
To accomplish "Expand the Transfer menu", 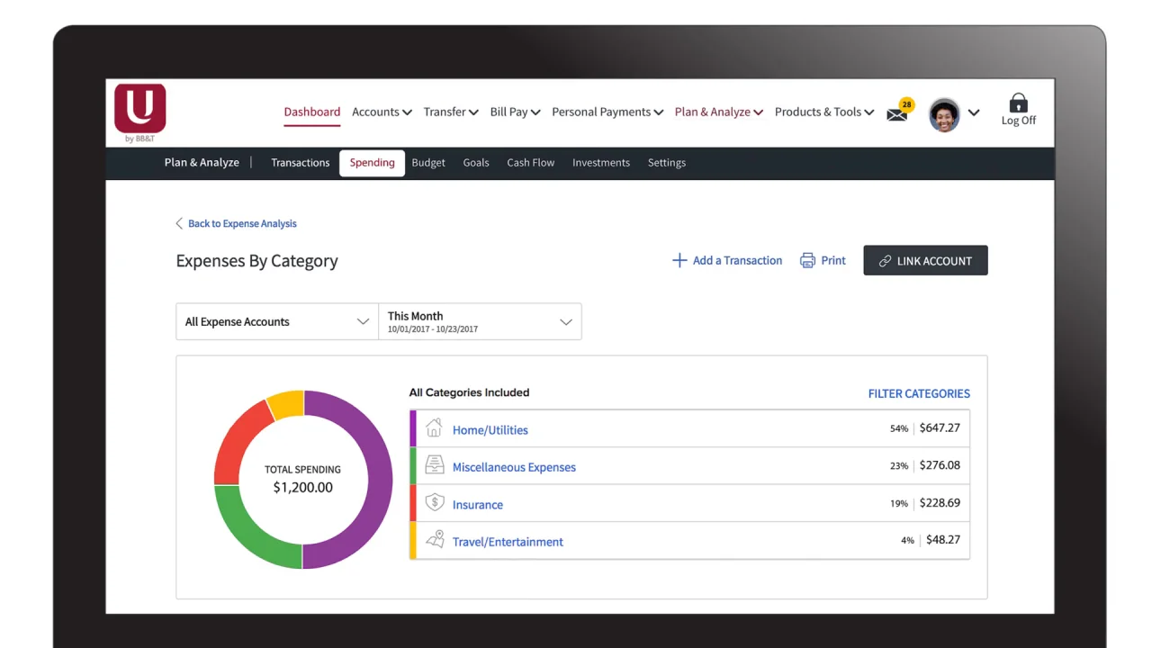I will click(x=451, y=112).
